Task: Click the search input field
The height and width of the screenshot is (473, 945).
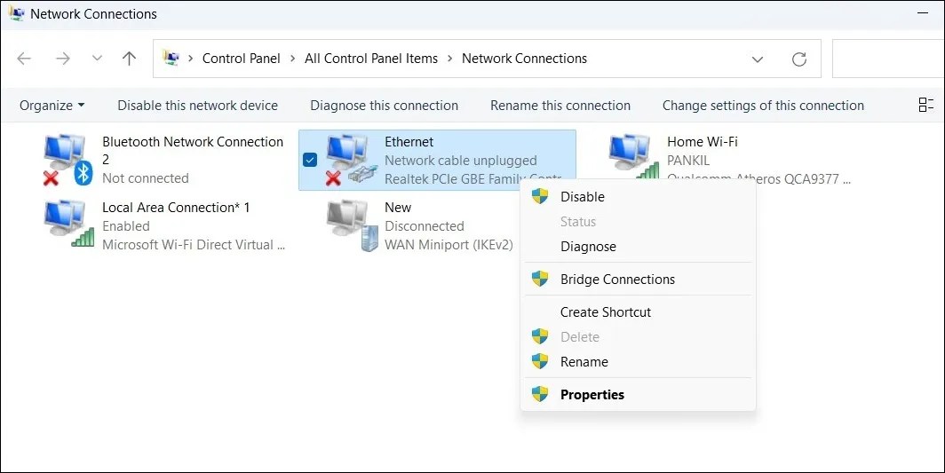Action: click(888, 59)
